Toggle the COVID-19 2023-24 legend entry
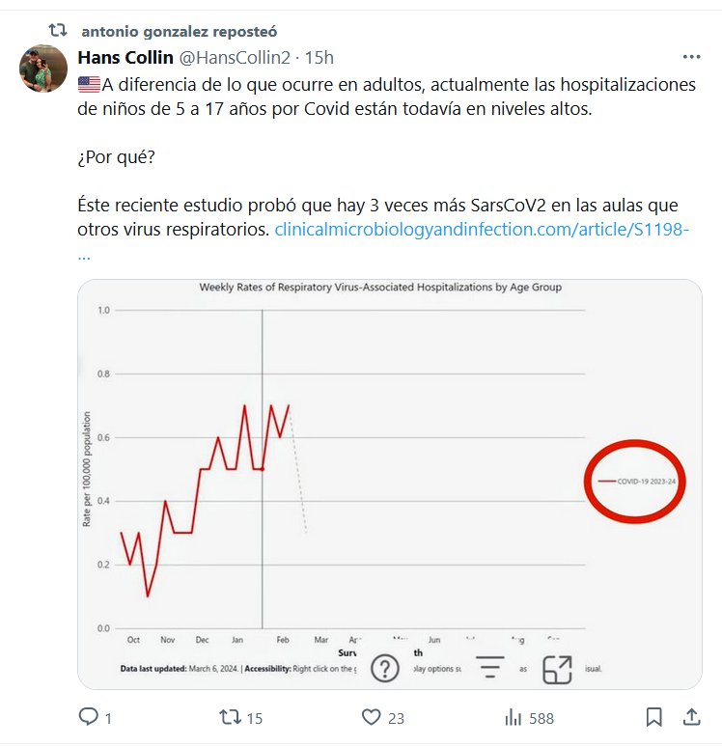Viewport: 722px width, 747px height. pyautogui.click(x=635, y=480)
